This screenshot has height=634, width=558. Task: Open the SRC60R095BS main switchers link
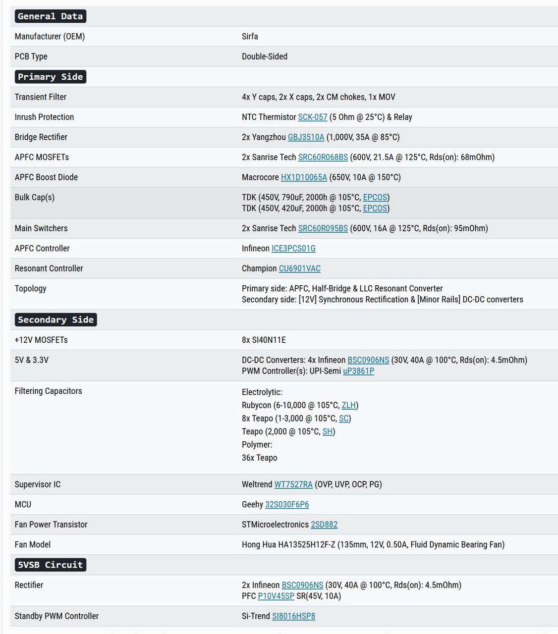(x=323, y=228)
